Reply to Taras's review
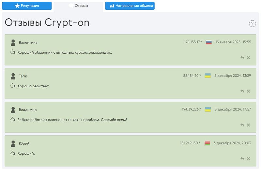 (242, 91)
